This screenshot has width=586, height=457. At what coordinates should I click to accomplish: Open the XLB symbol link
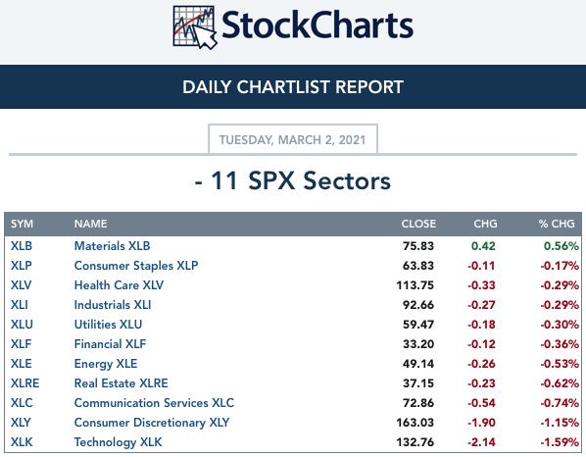click(x=22, y=246)
